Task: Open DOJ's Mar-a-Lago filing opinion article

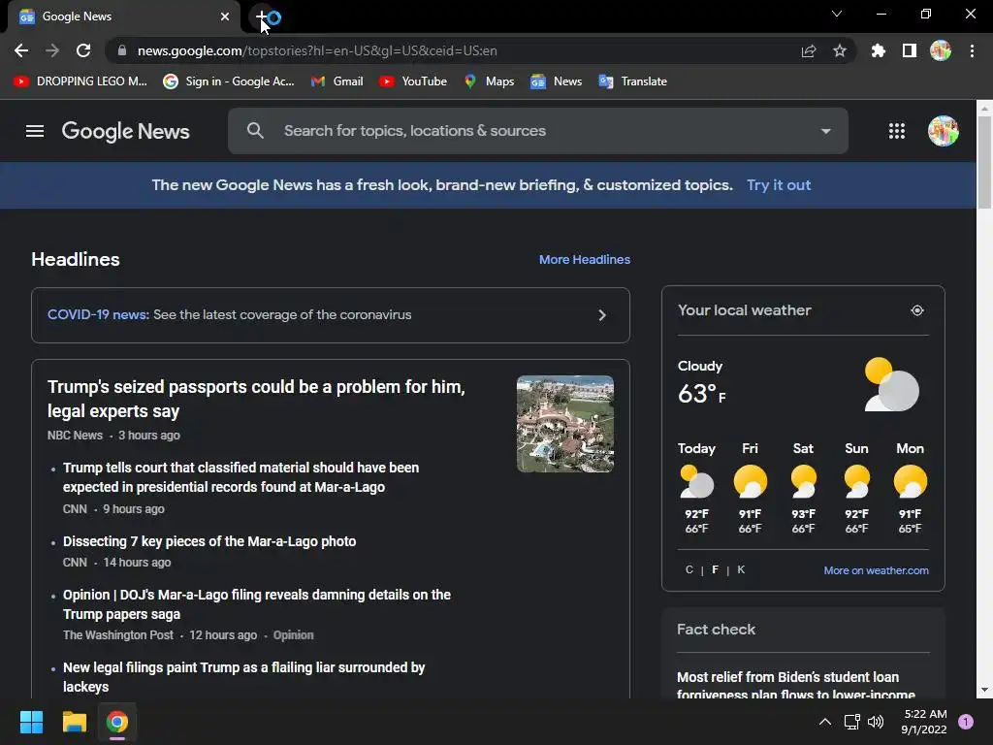Action: (x=256, y=604)
